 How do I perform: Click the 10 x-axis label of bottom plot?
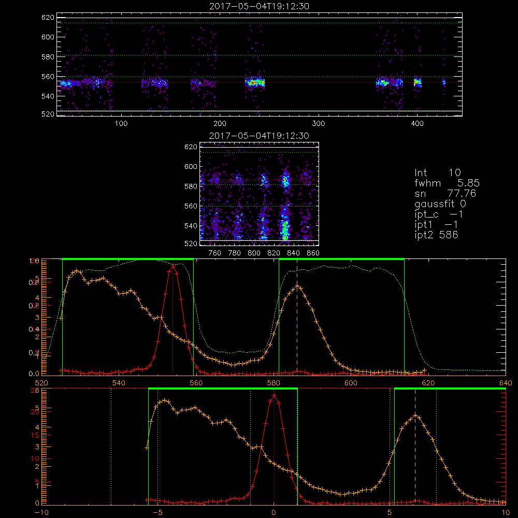point(506,512)
